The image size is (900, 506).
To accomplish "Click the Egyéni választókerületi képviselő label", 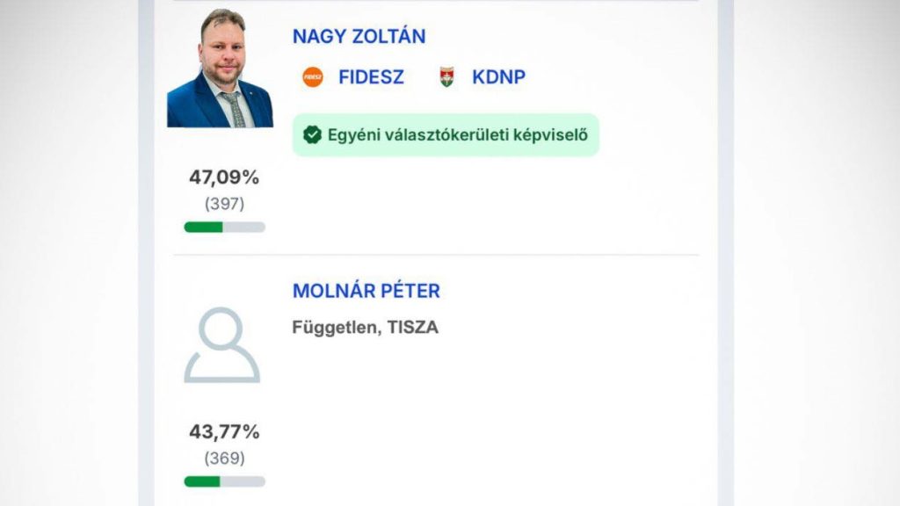I will [x=457, y=134].
